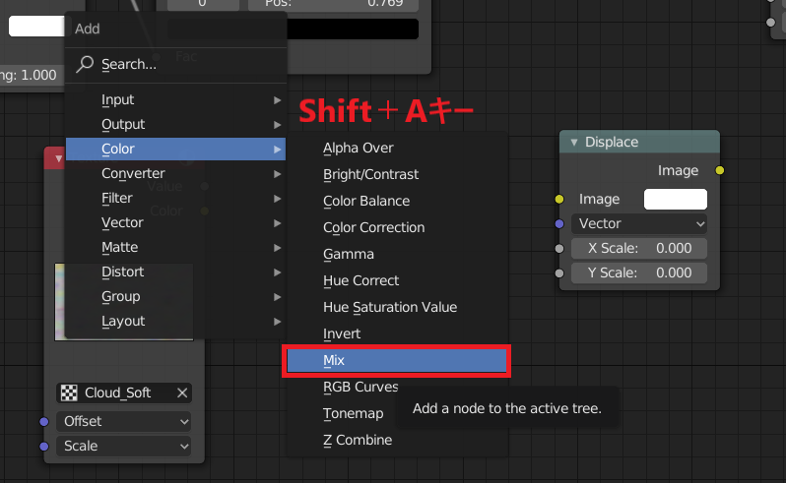Click the checker texture icon beside Cloud_Soft
786x483 pixels.
tap(69, 392)
